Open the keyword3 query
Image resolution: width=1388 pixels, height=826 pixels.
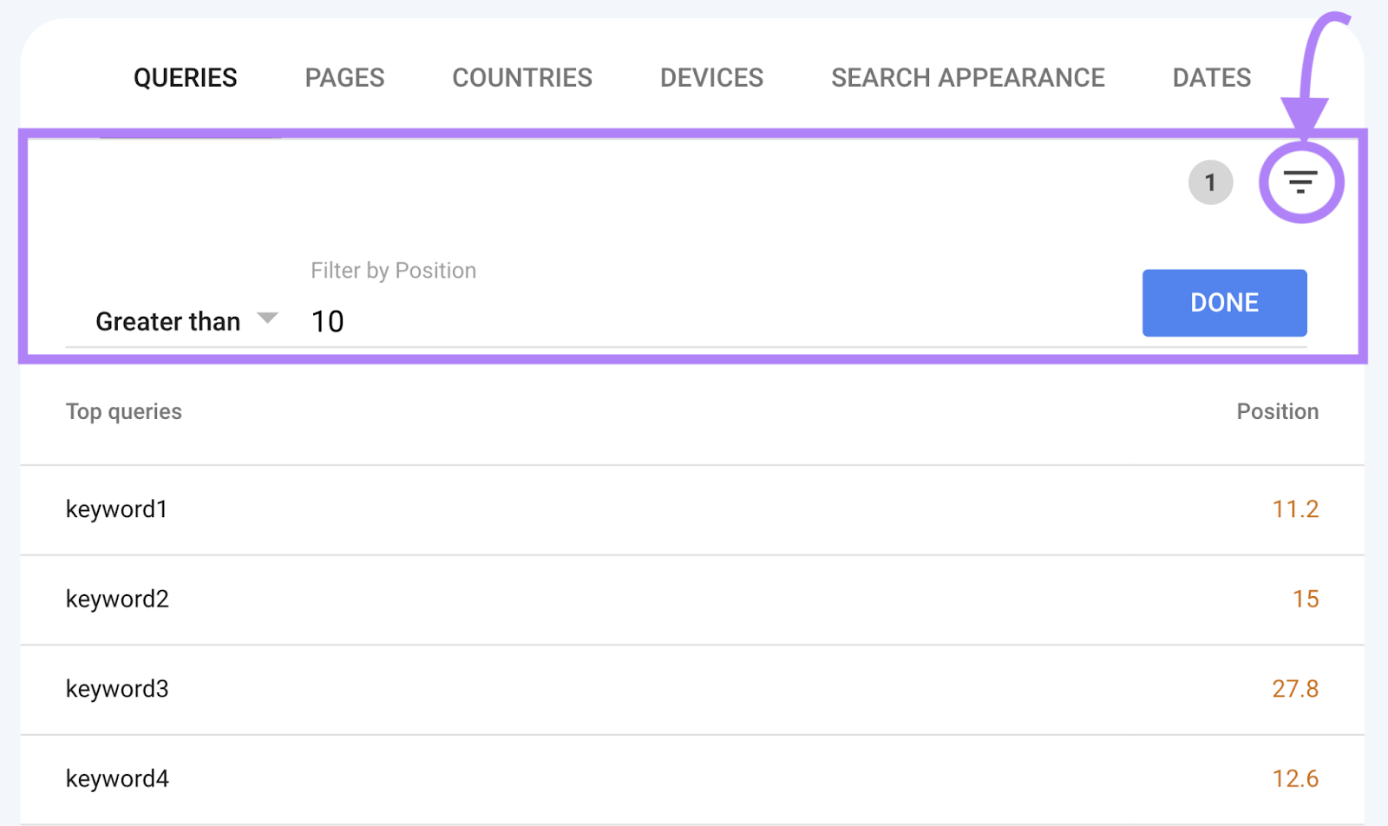[x=117, y=689]
